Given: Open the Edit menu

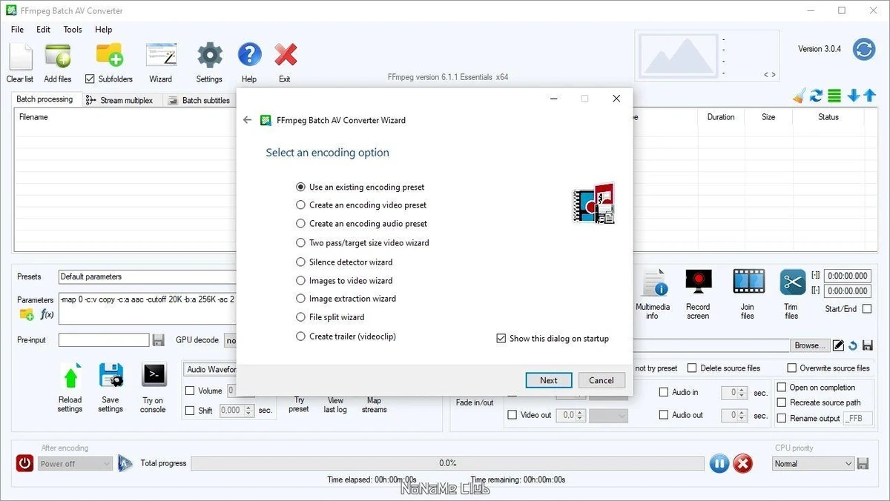Looking at the screenshot, I should tap(44, 30).
